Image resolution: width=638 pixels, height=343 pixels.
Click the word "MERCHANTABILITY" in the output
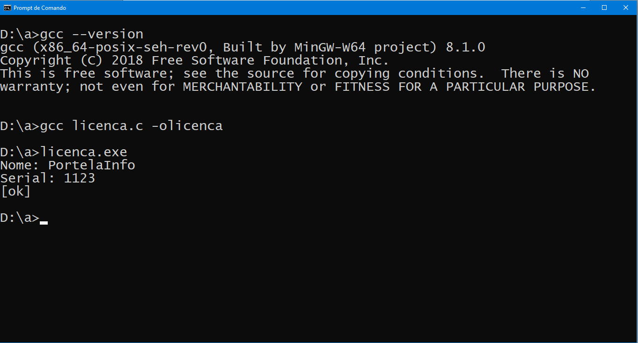click(242, 87)
